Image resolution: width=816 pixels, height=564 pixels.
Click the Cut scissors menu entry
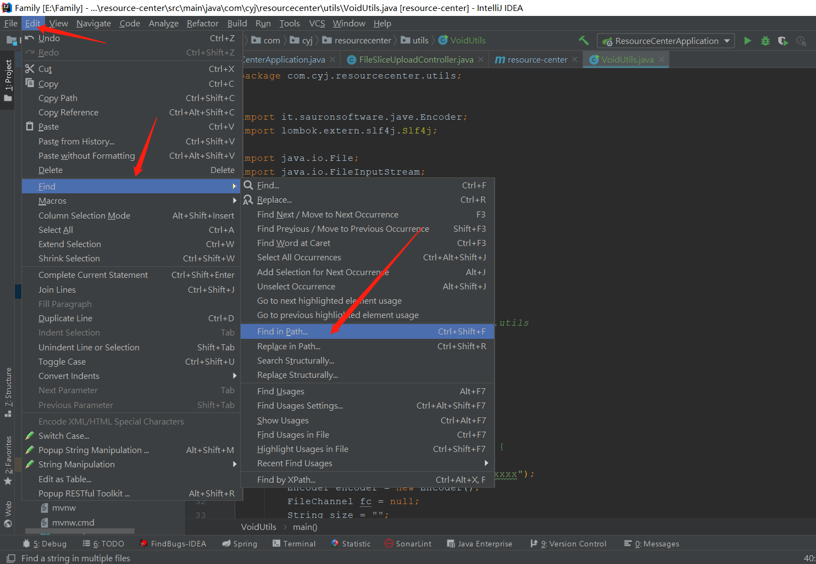(131, 69)
